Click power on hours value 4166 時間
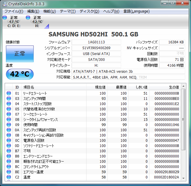The width and height of the screenshot is (191, 186). 172,65
